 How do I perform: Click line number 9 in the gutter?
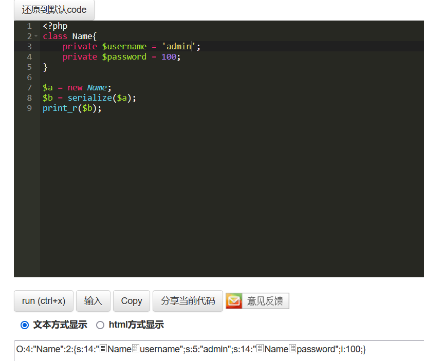[29, 108]
